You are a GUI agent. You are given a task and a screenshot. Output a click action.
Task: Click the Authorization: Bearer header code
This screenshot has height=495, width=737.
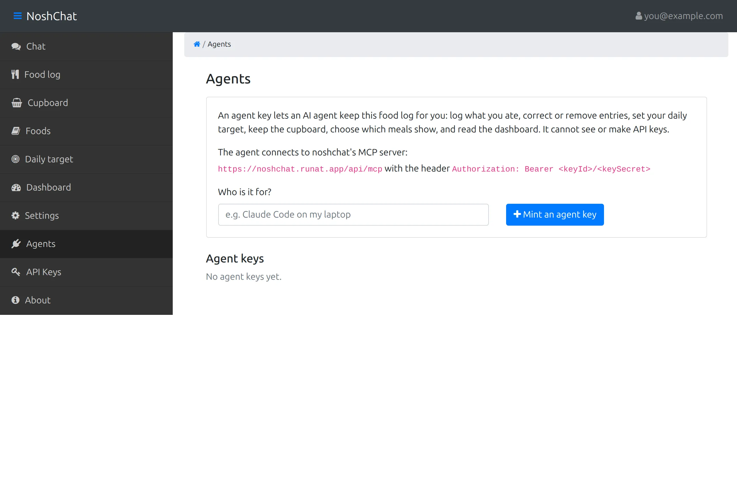tap(551, 169)
